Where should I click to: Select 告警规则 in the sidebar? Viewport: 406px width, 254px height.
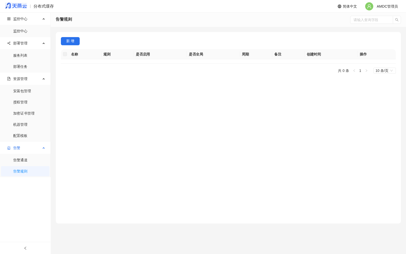click(25, 171)
